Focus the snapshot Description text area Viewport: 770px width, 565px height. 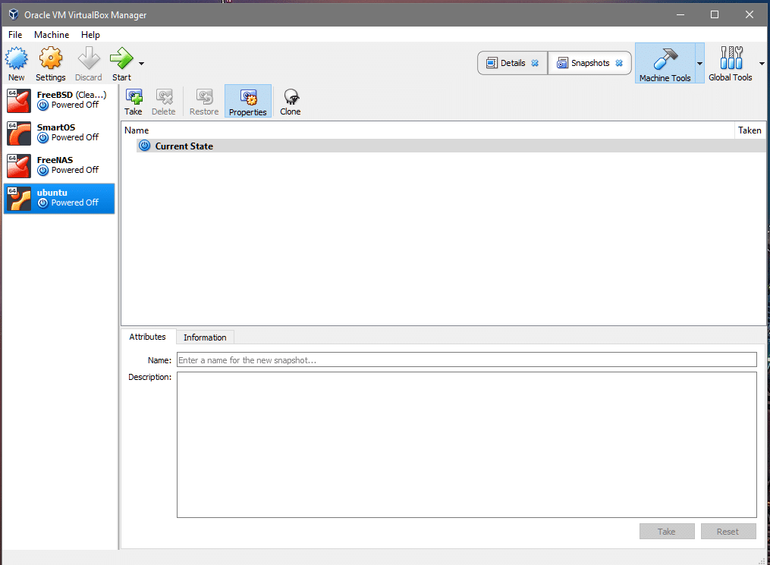pyautogui.click(x=467, y=444)
